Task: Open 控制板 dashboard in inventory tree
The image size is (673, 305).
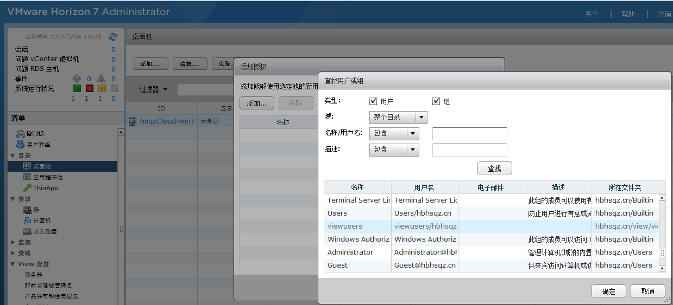Action: point(21,134)
